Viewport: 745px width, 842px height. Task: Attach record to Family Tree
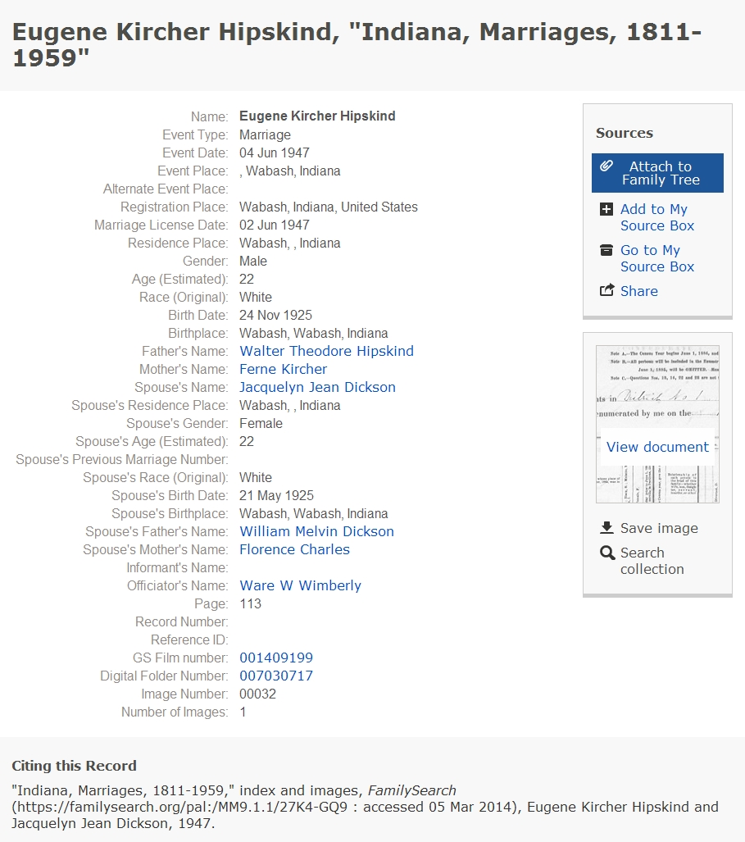(x=657, y=173)
